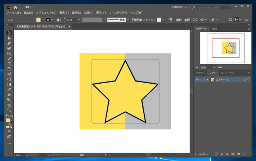Viewport: 256px width, 161px height.
Task: Open the stroke color dropdown arrow
Action: [x=52, y=20]
